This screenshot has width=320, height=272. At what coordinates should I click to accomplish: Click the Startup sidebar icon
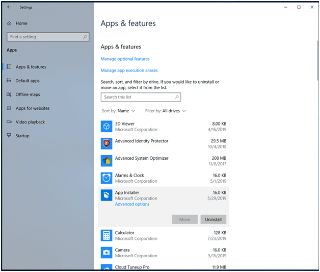click(9, 135)
